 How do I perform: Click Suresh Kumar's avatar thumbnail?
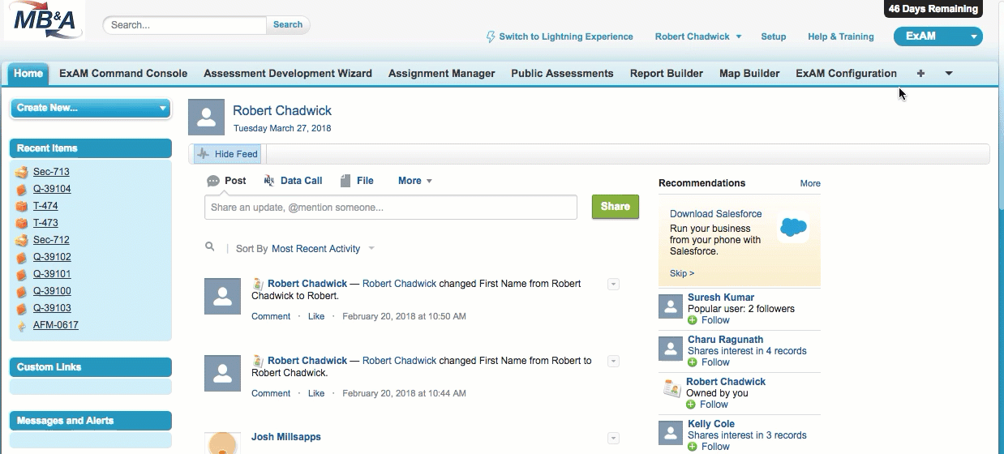(x=670, y=306)
